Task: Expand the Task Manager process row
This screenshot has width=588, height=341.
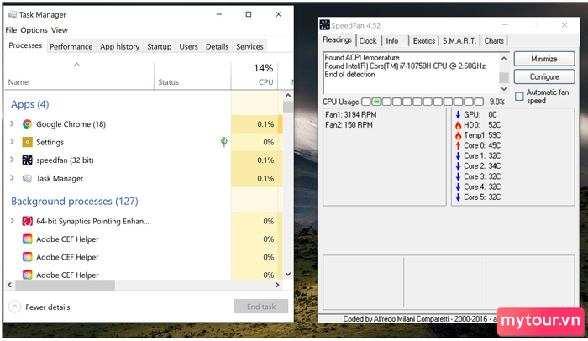Action: click(12, 178)
